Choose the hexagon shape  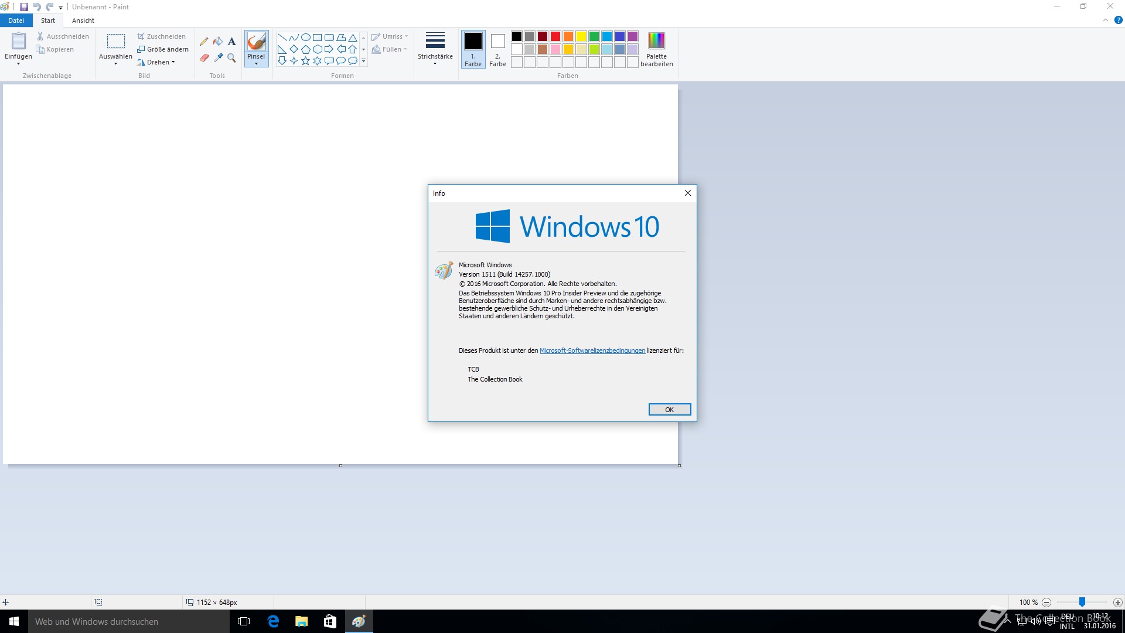click(317, 49)
